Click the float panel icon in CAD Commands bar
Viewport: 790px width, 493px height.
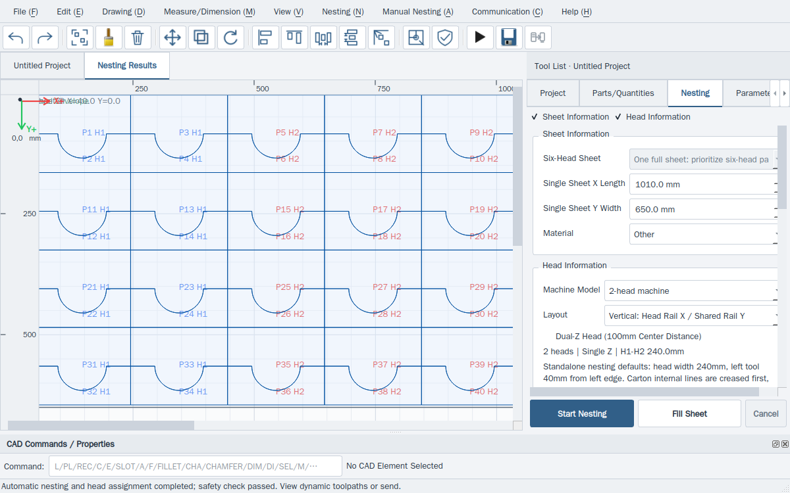tap(776, 444)
